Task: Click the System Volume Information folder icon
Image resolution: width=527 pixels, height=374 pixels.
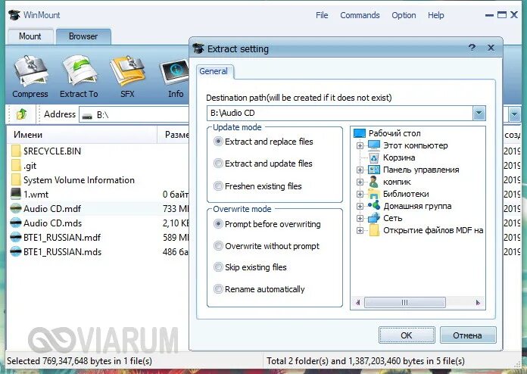Action: 16,179
